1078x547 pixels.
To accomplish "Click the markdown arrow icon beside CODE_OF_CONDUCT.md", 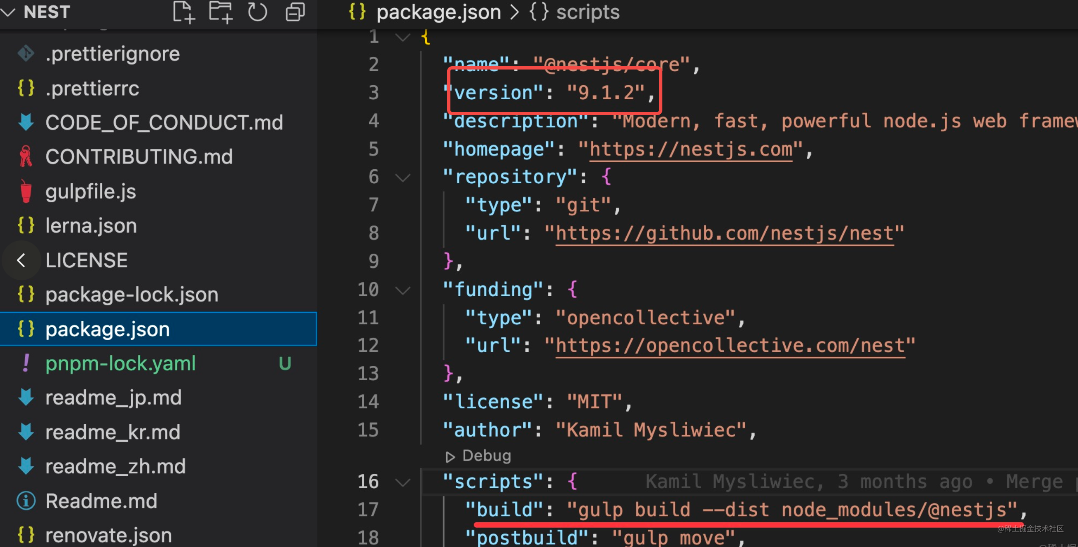I will pos(26,122).
